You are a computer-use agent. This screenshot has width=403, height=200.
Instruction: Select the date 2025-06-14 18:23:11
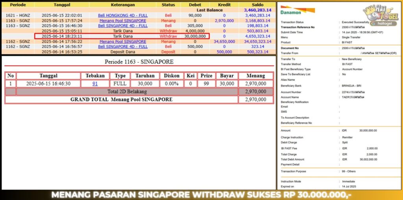pos(62,36)
